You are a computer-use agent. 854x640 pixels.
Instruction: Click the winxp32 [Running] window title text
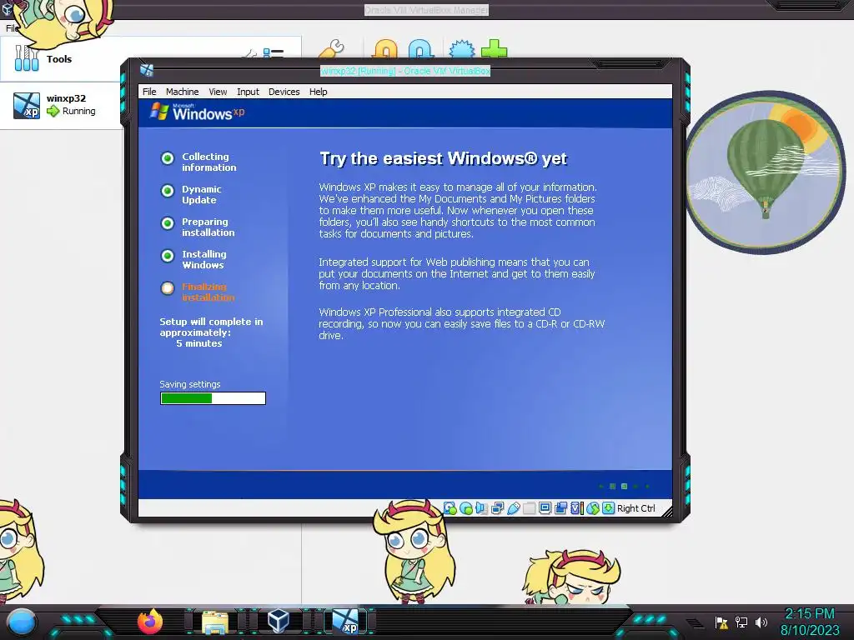coord(405,71)
